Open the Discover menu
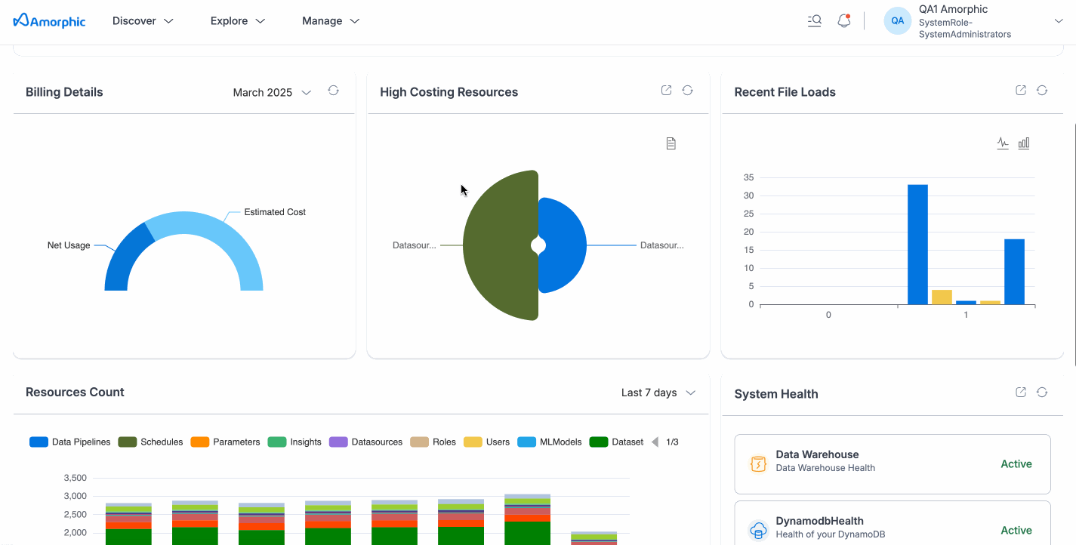 (x=143, y=21)
